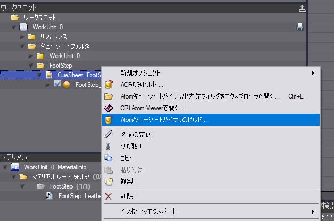Click the マテリアルルートフォルダ folder icon
Viewport: 334px width, 221px height.
tap(23, 177)
